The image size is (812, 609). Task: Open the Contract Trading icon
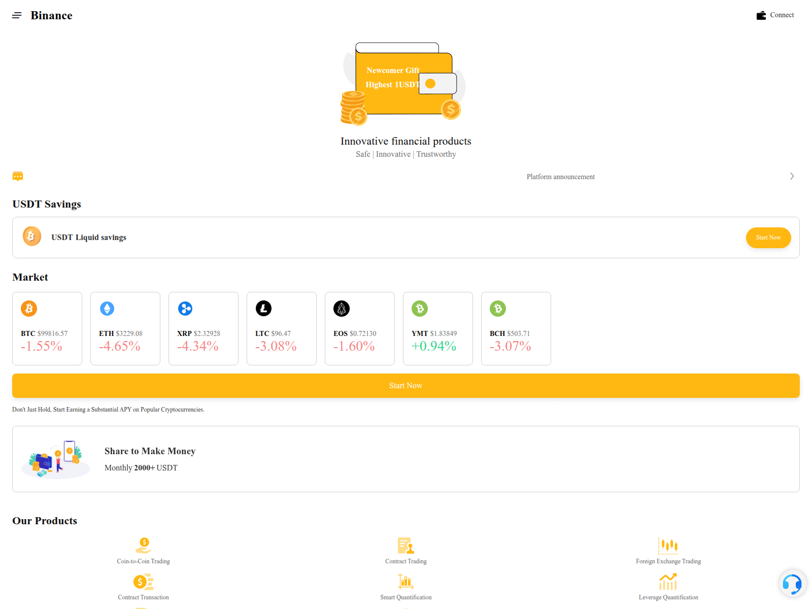click(405, 546)
